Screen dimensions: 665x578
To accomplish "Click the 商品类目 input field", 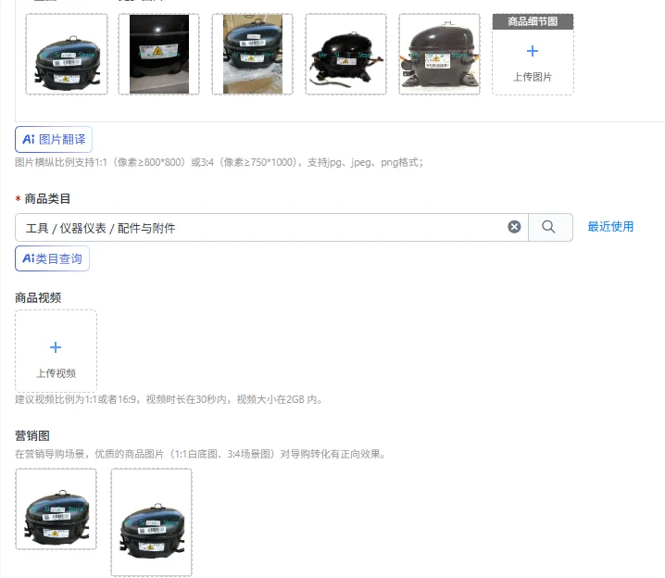I will pyautogui.click(x=271, y=228).
